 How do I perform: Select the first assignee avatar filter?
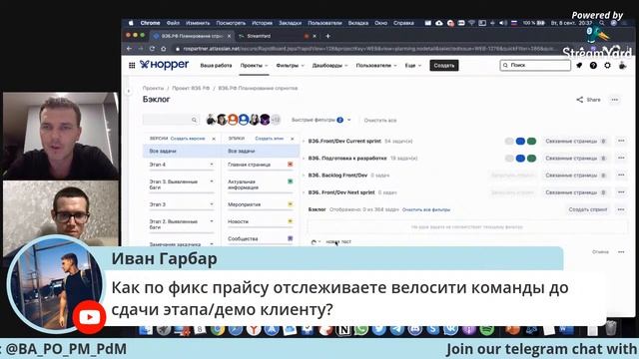click(211, 120)
